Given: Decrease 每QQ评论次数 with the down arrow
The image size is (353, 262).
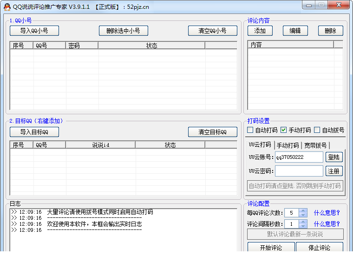Looking at the screenshot, I should coord(303,215).
